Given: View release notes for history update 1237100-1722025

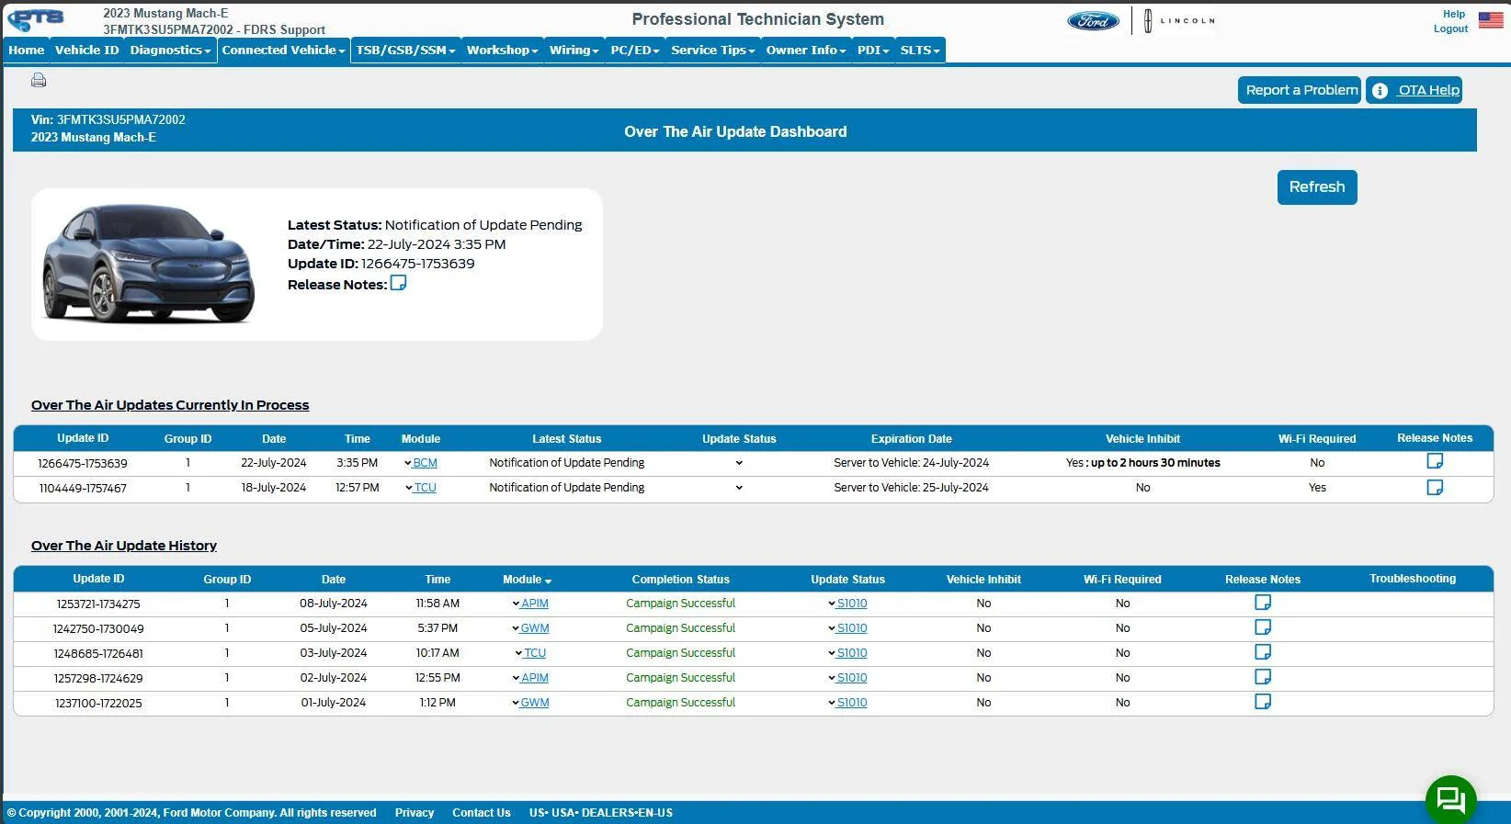Looking at the screenshot, I should click(x=1263, y=702).
